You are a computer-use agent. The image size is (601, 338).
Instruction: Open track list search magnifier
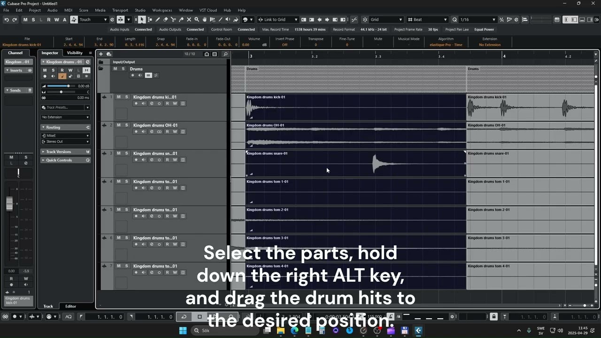[x=225, y=54]
